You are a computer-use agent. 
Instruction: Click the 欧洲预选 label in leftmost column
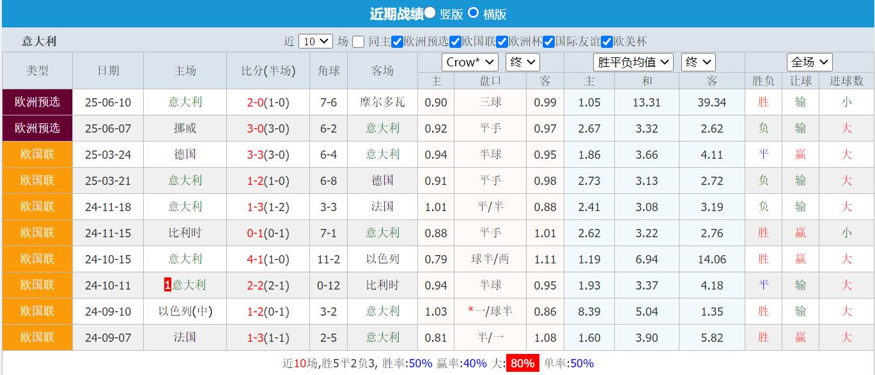pyautogui.click(x=36, y=101)
